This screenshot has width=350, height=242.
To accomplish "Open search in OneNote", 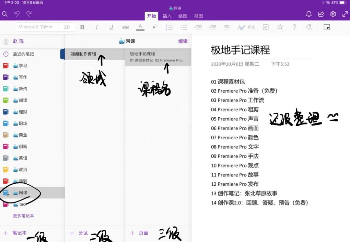I will (x=5, y=14).
